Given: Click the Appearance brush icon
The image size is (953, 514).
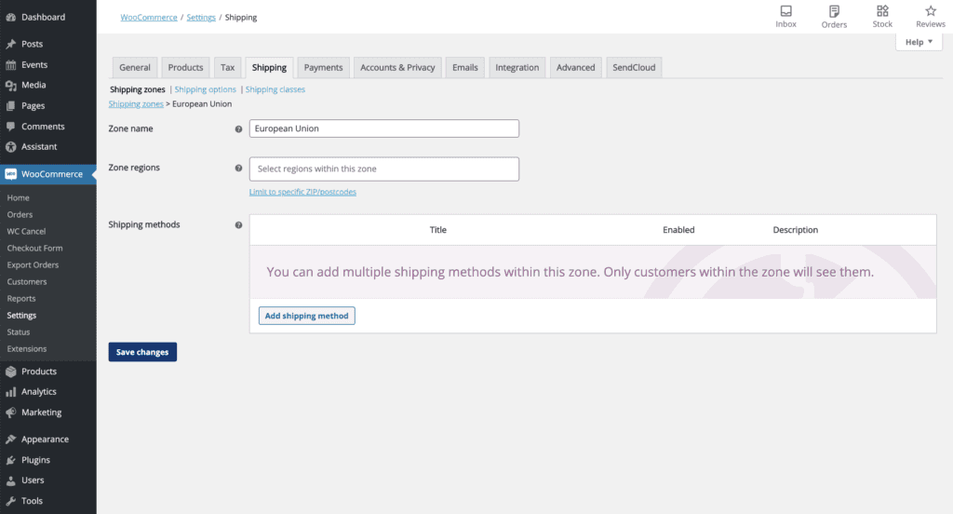Looking at the screenshot, I should (x=11, y=440).
